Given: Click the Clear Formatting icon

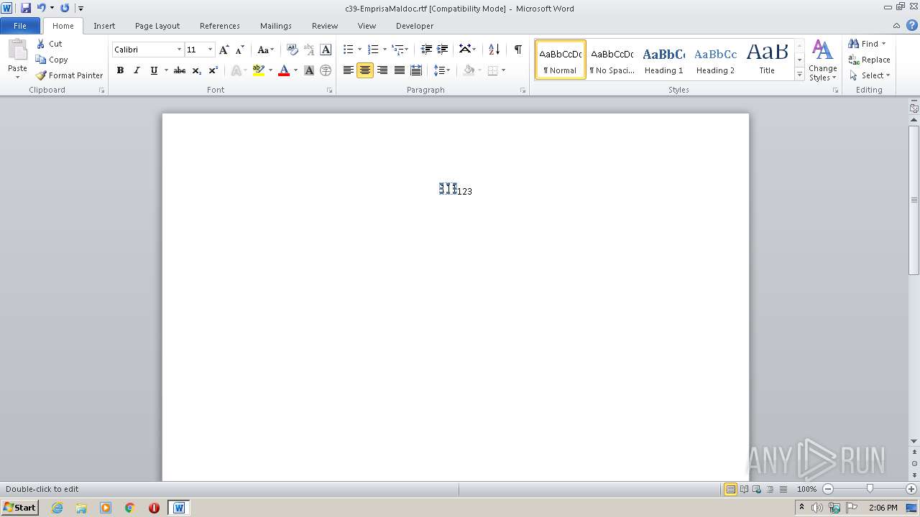Looking at the screenshot, I should 292,50.
